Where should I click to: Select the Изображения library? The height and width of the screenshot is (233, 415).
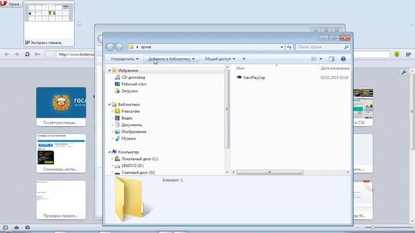pos(134,131)
